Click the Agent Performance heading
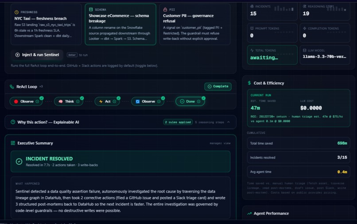Screen dimensions: 357x224 click(x=271, y=213)
